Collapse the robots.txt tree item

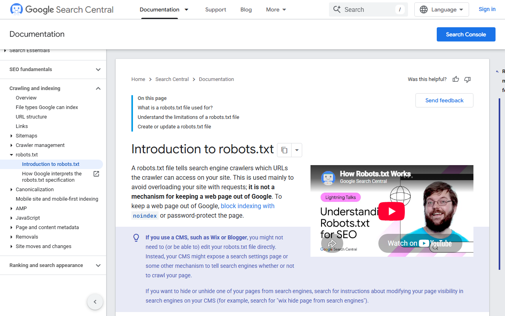point(11,155)
